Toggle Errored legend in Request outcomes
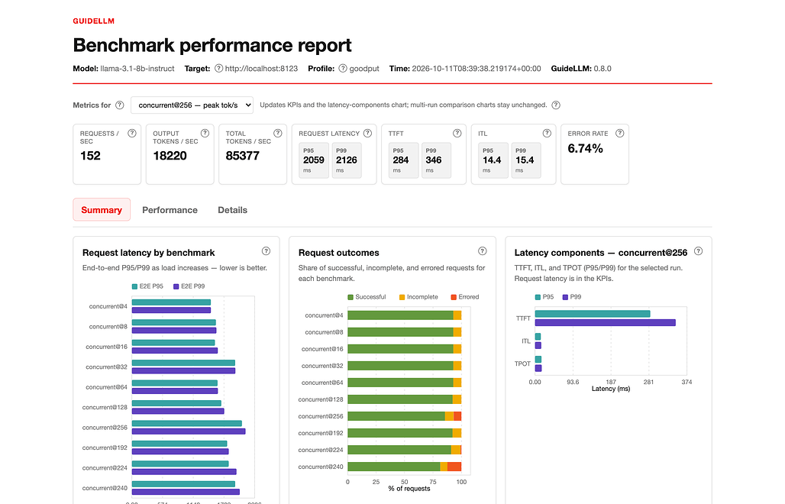Image resolution: width=785 pixels, height=504 pixels. (x=465, y=297)
